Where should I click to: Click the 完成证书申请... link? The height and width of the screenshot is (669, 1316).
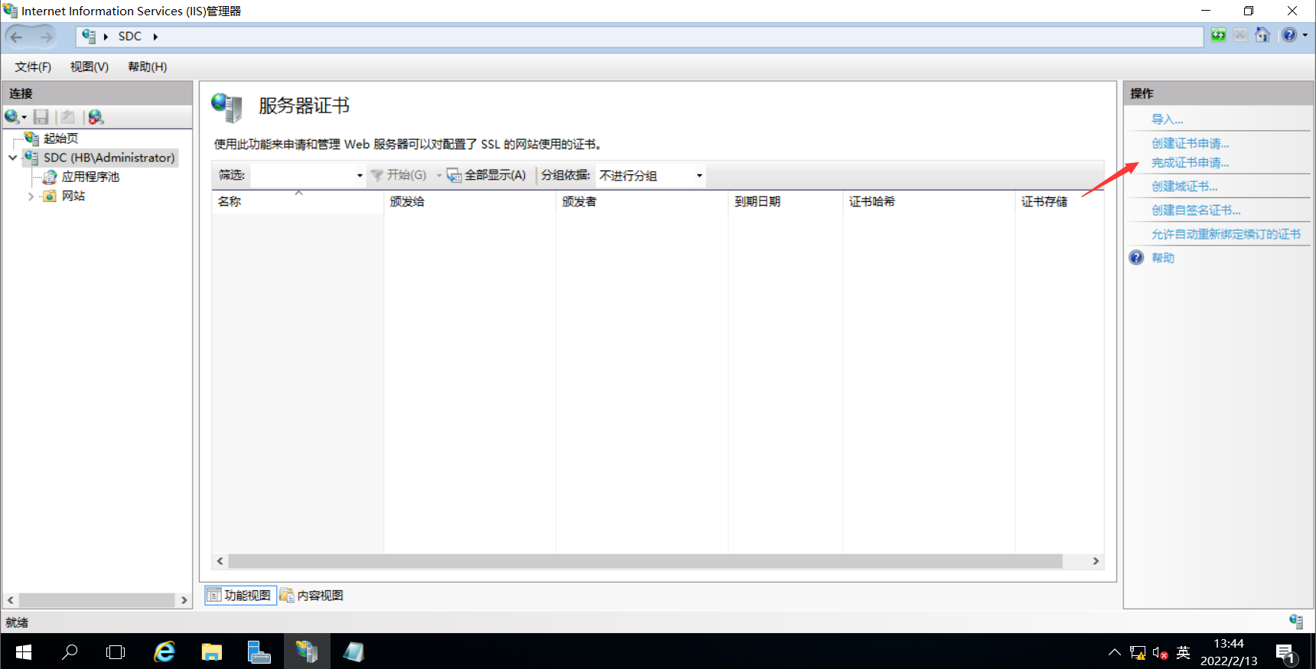(1191, 163)
